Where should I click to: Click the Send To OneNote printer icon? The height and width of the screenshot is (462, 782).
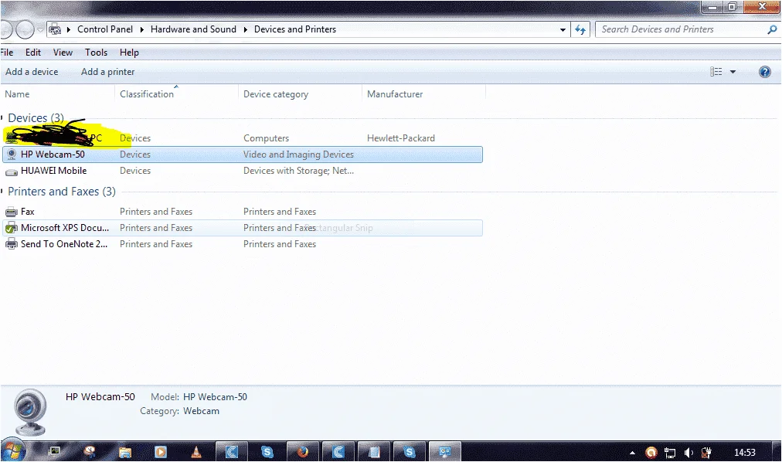coord(12,244)
